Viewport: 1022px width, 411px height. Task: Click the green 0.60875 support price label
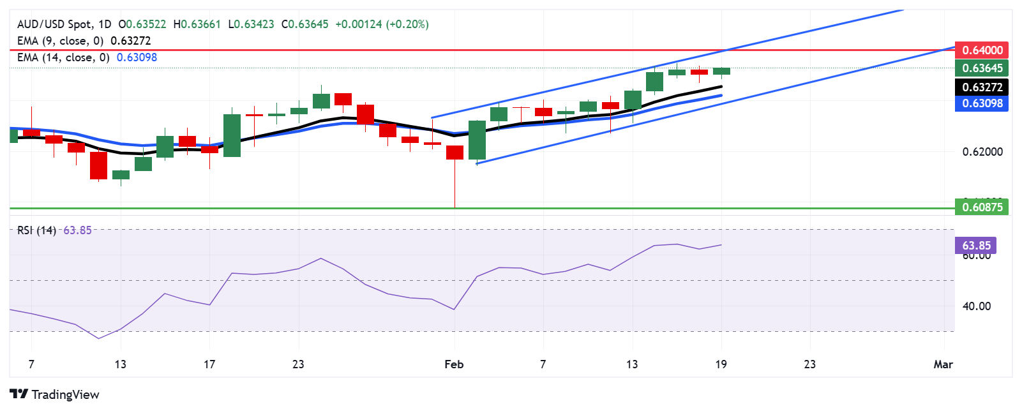click(982, 207)
